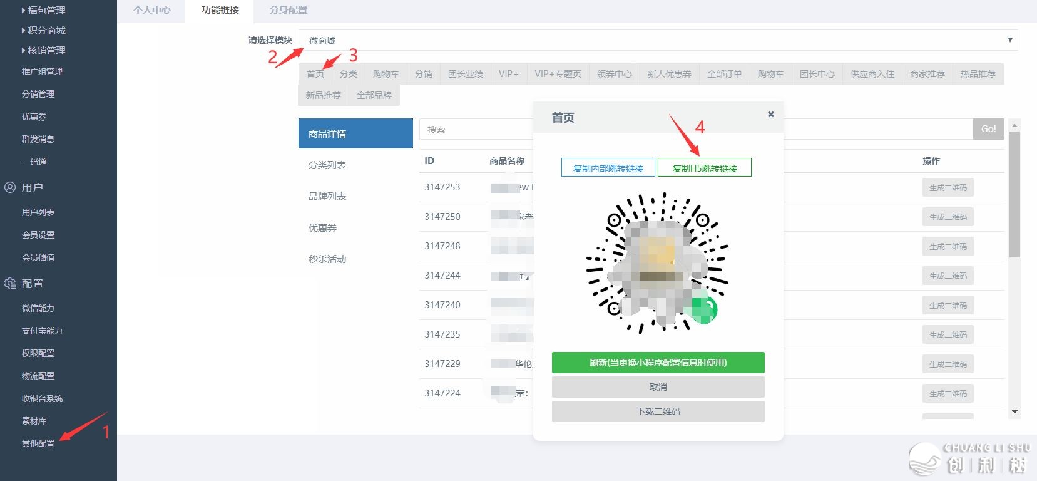The width and height of the screenshot is (1037, 481).
Task: Generate QR code for product 3147235
Action: tap(948, 334)
